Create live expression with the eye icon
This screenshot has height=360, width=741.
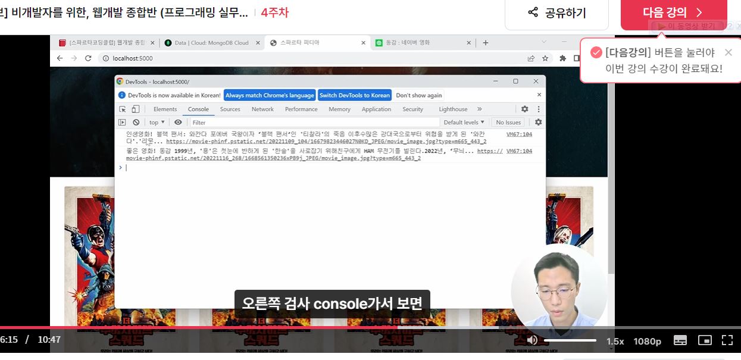(x=178, y=122)
